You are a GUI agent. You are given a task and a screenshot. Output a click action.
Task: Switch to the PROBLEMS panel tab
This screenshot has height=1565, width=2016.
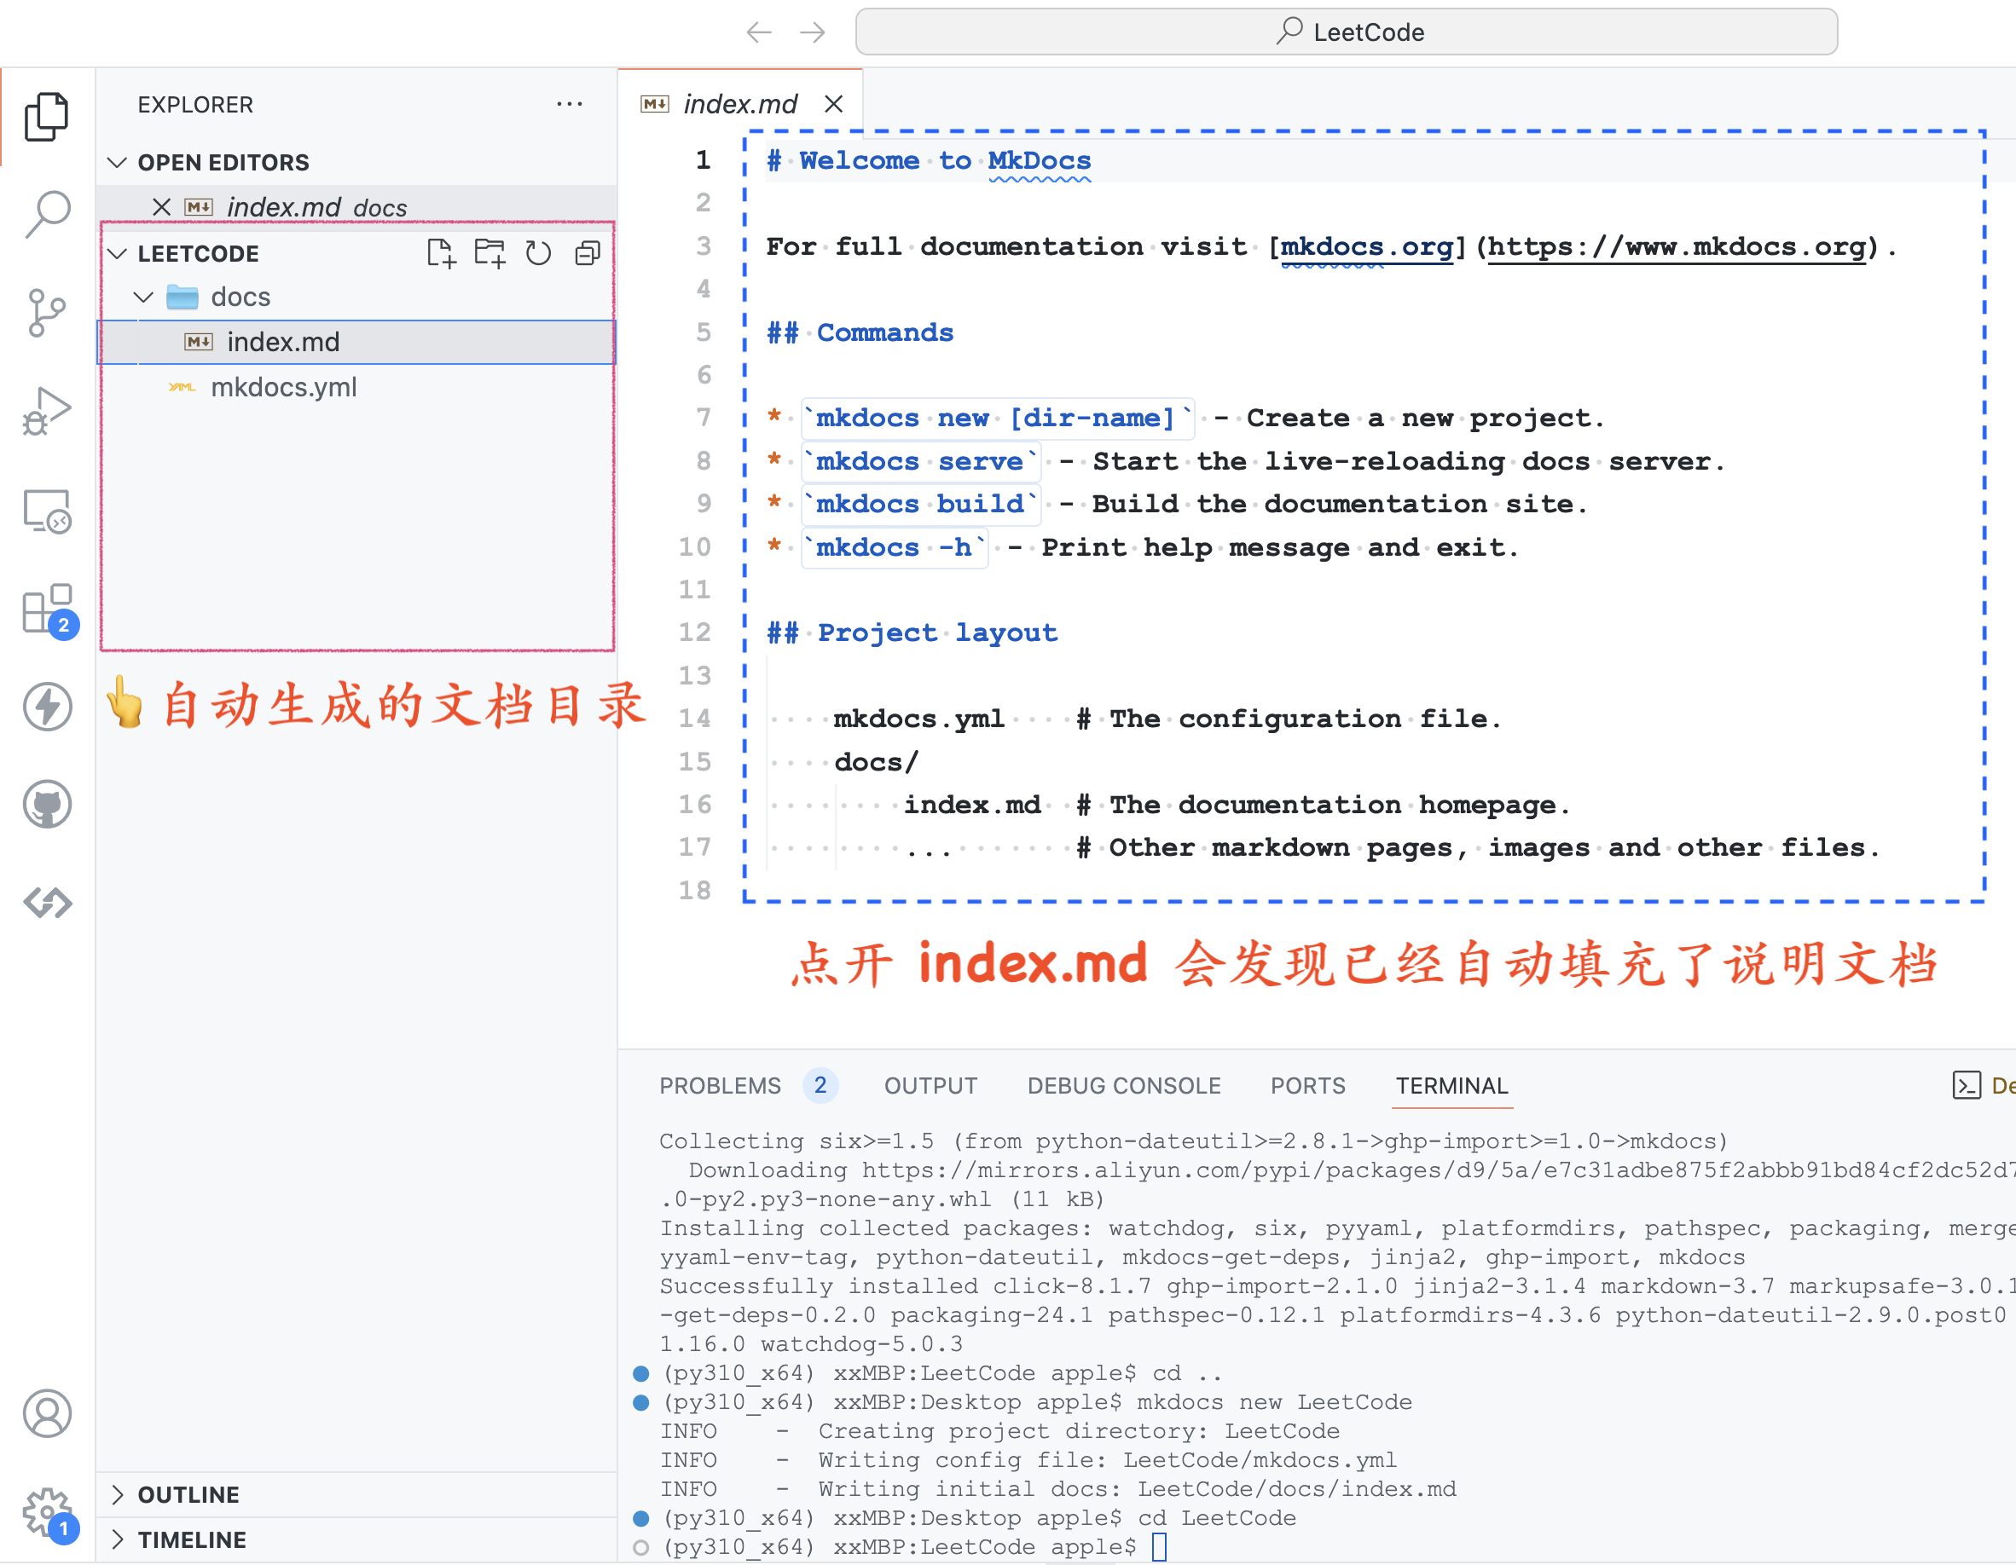pos(720,1085)
